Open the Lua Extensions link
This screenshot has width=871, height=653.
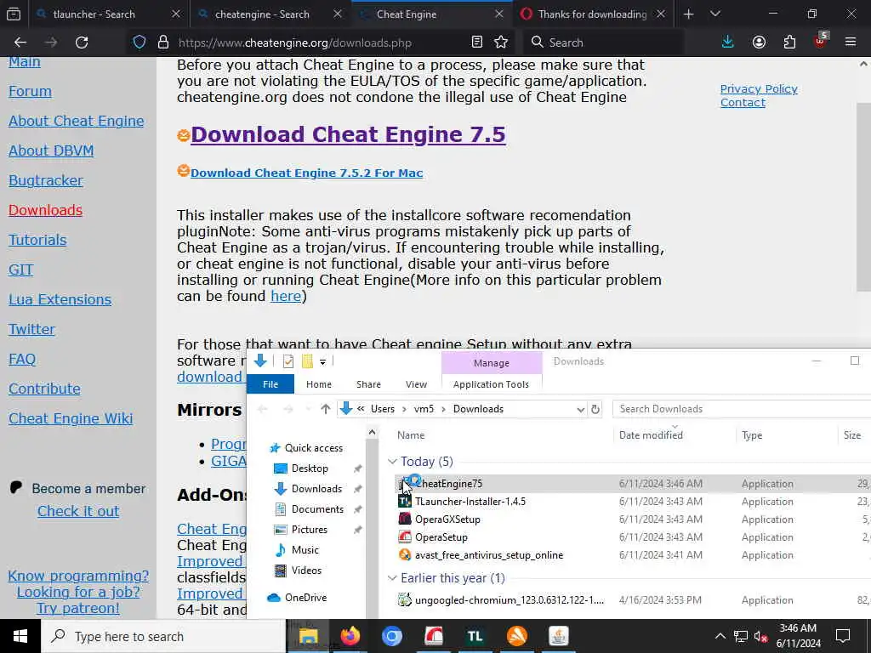point(60,300)
